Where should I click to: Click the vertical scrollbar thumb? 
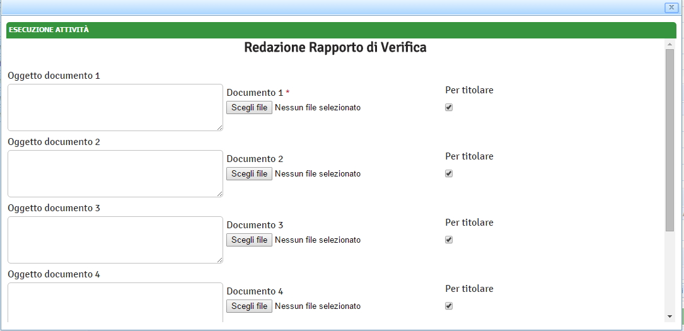670,139
